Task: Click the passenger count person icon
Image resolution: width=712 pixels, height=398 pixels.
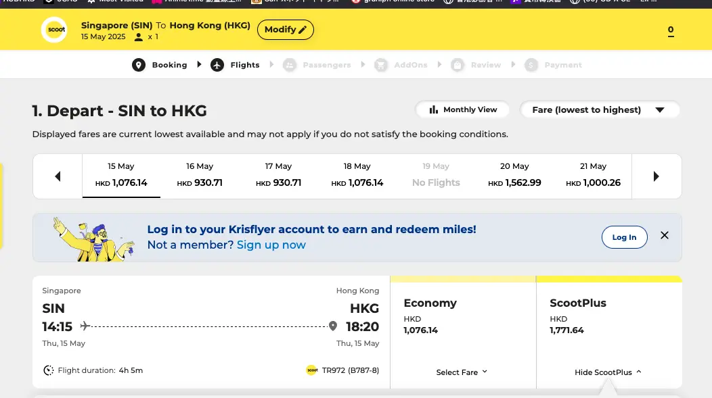Action: [x=139, y=37]
